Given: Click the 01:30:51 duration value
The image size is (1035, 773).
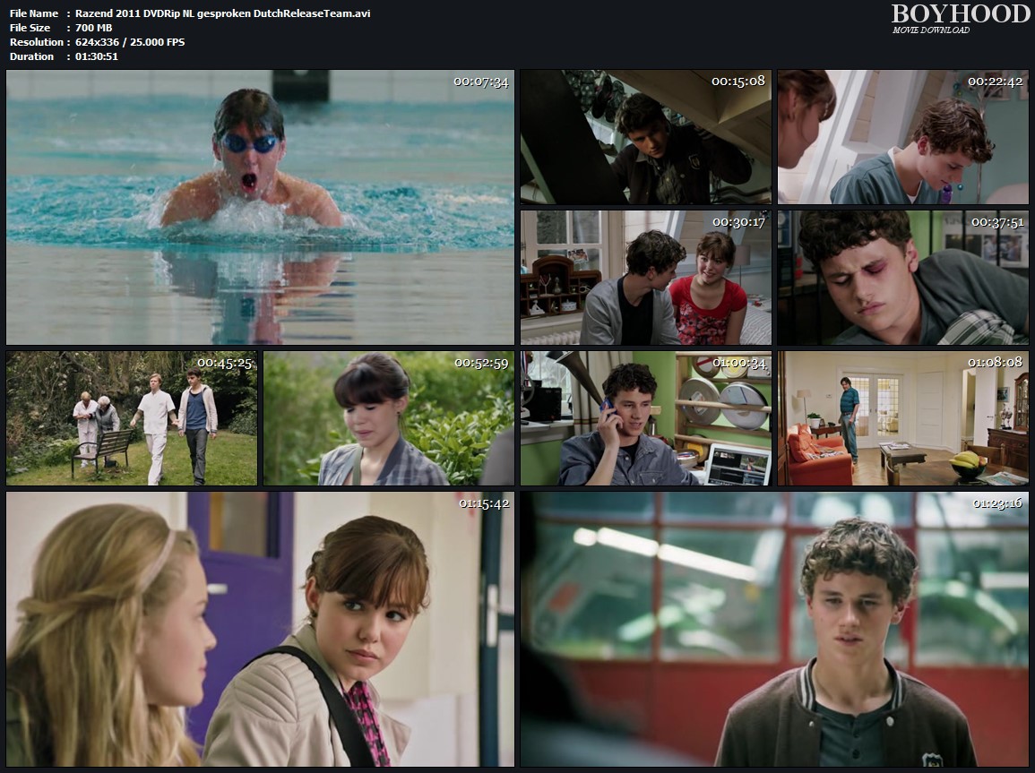Looking at the screenshot, I should (97, 56).
